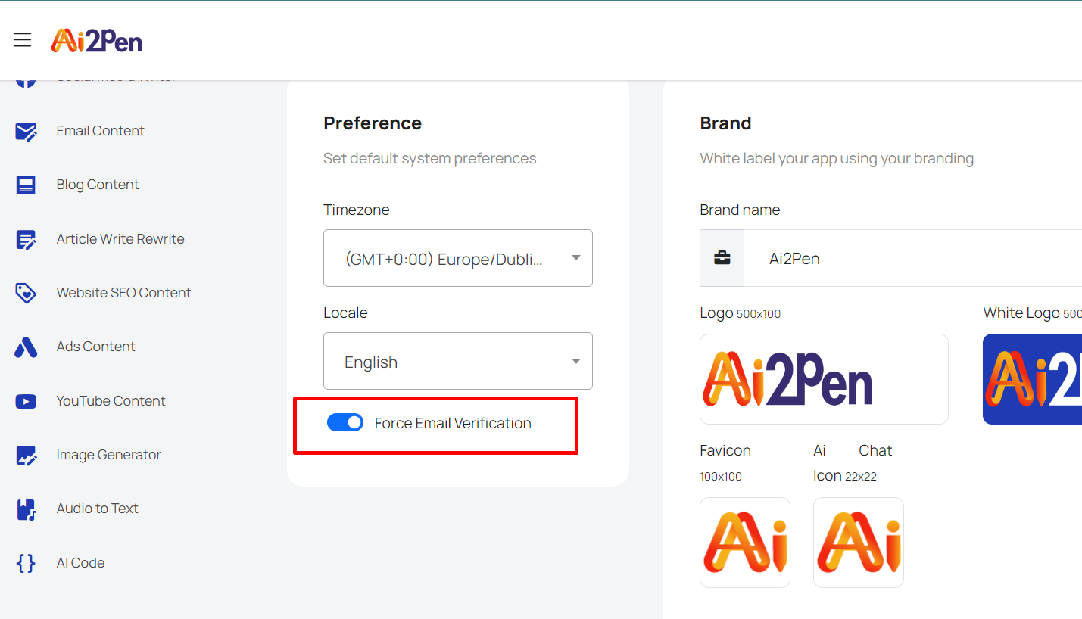Screen dimensions: 1082x619
Task: Open Blog Content sidebar link
Action: pos(98,185)
